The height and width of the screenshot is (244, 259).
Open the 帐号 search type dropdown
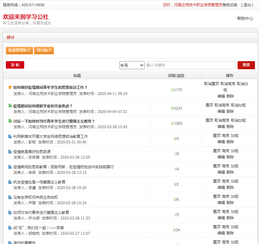pyautogui.click(x=132, y=65)
